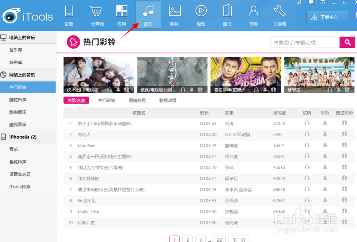Image resolution: width=357 pixels, height=242 pixels.
Task: Preview 遇见未知的自己 with headphone icon
Action: [x=307, y=189]
